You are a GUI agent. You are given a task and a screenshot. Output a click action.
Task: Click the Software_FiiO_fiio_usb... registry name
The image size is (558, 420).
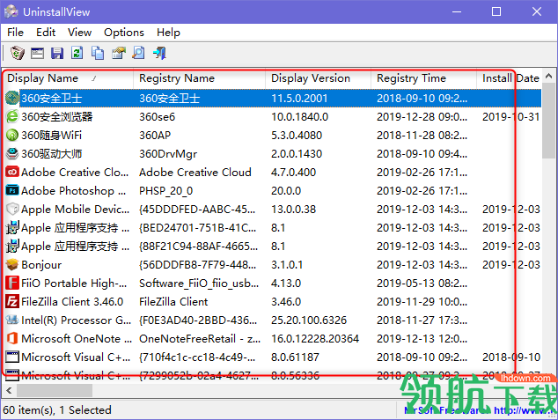(x=199, y=284)
